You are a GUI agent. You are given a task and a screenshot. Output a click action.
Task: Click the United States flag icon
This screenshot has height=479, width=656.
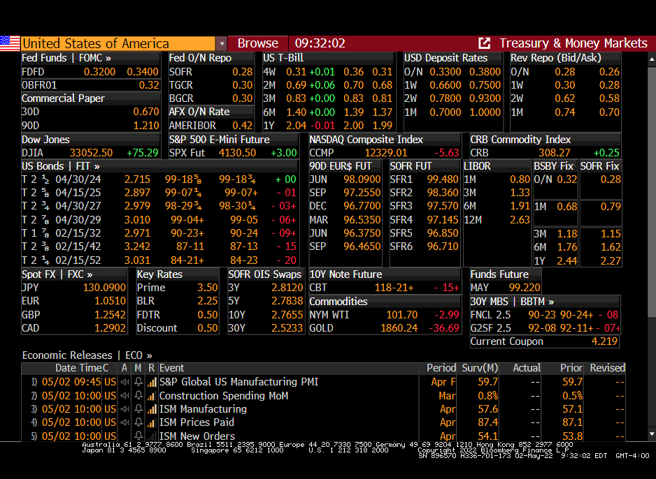(10, 43)
